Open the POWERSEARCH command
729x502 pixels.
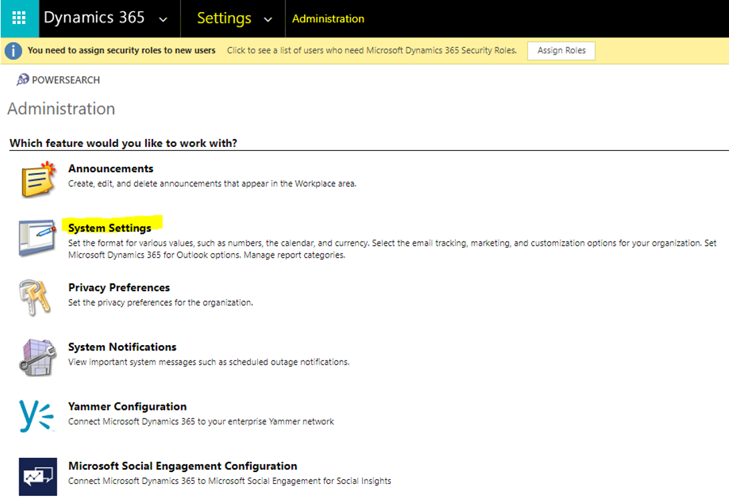click(x=65, y=80)
